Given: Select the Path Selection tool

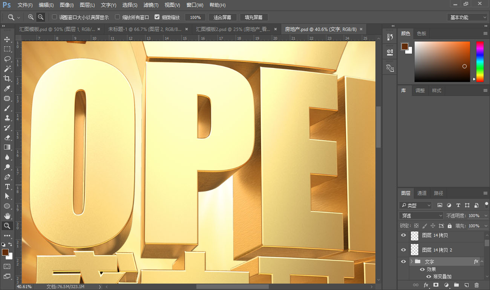Looking at the screenshot, I should (x=7, y=196).
